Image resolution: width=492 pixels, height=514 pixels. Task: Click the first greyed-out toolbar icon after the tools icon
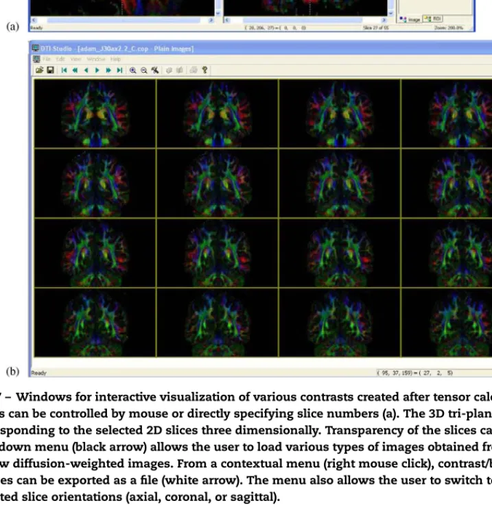169,70
